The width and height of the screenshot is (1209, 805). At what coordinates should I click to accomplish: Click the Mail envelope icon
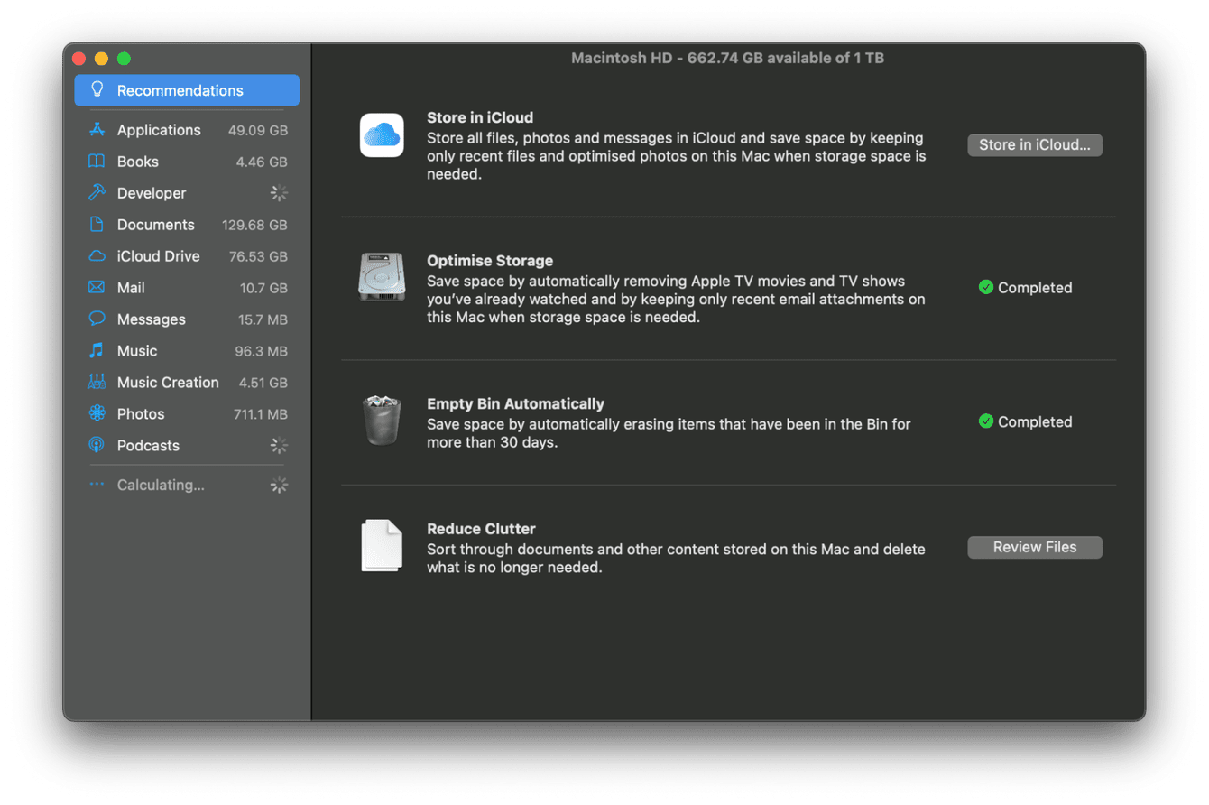pyautogui.click(x=97, y=288)
